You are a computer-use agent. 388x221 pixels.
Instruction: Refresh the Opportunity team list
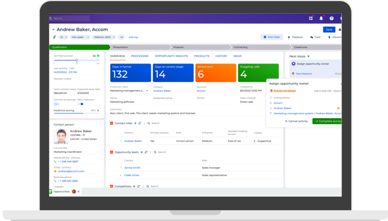(146, 152)
